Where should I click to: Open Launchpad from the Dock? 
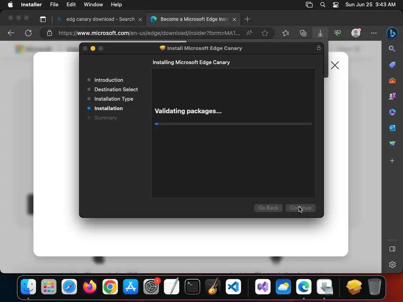[x=48, y=287]
